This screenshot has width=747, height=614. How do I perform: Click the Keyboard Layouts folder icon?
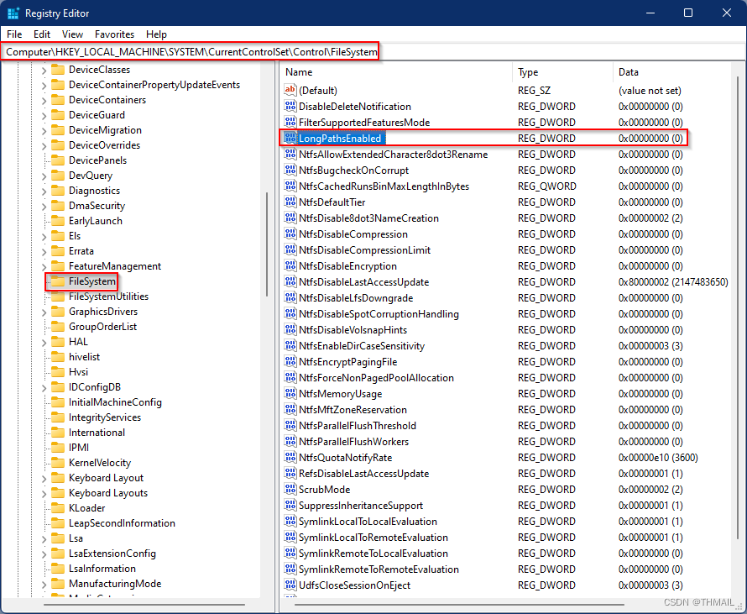pyautogui.click(x=58, y=493)
